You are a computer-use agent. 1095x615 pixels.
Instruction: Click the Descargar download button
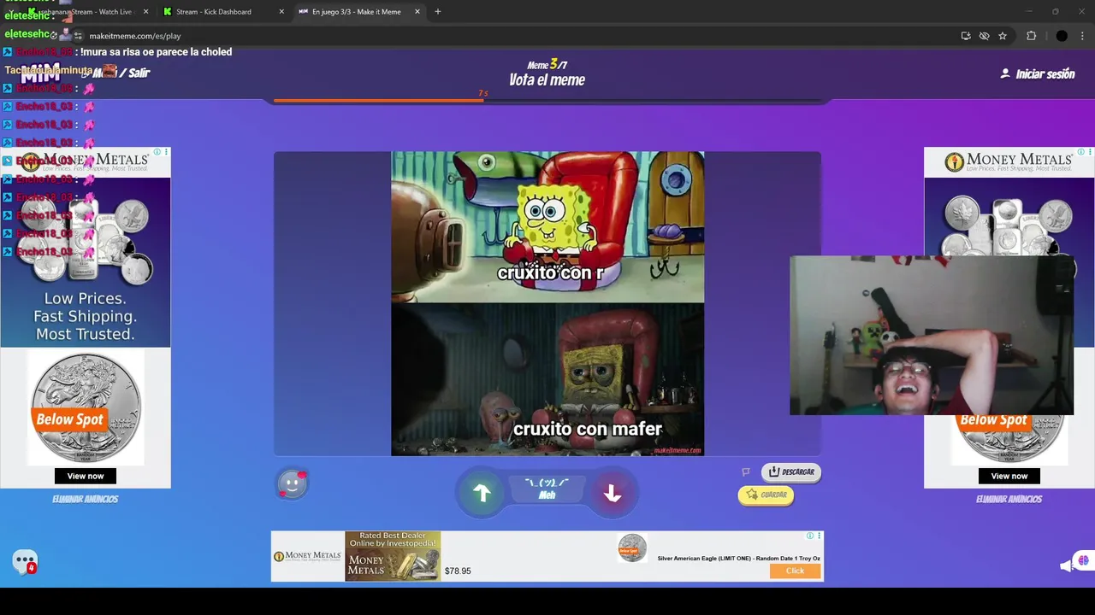tap(790, 471)
